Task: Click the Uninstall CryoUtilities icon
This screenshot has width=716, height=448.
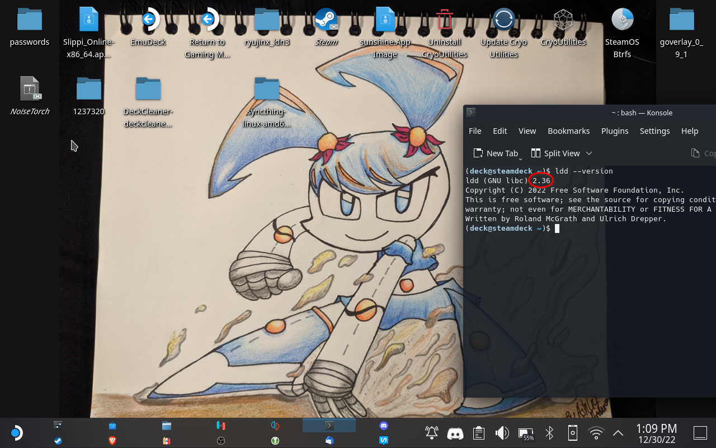Action: (444, 32)
